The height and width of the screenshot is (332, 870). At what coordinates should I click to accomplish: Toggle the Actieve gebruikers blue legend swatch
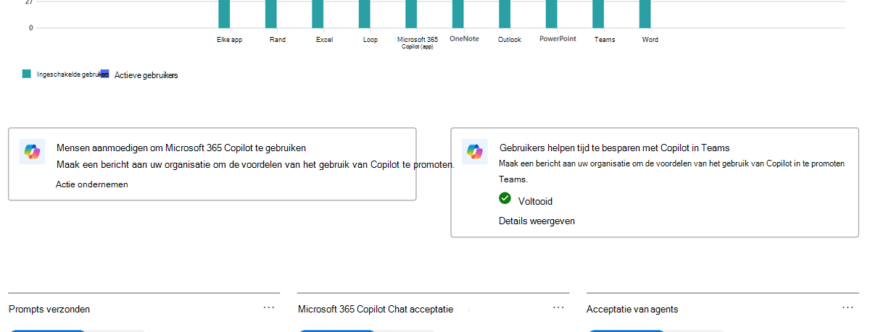point(105,74)
